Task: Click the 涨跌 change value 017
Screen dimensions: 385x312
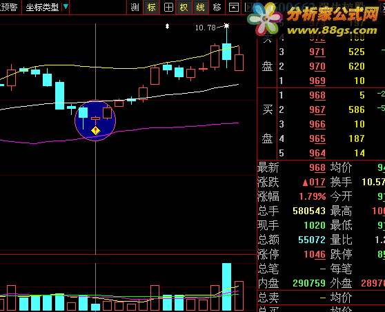Action: click(314, 183)
